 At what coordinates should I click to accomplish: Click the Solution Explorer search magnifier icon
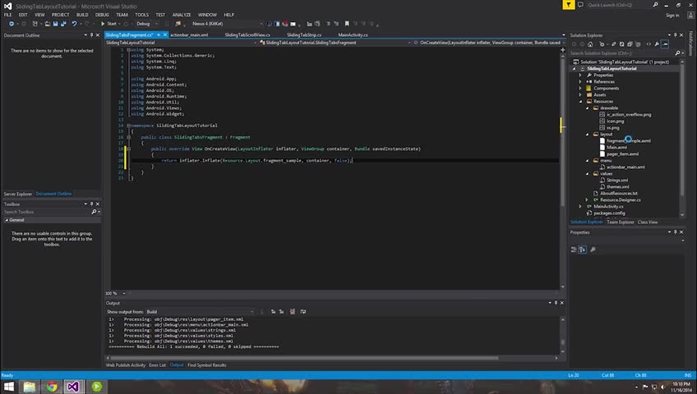(x=677, y=53)
